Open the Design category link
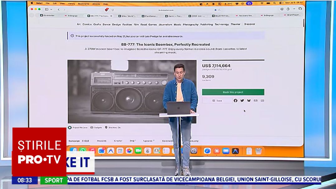336x189 pixels. (116, 25)
